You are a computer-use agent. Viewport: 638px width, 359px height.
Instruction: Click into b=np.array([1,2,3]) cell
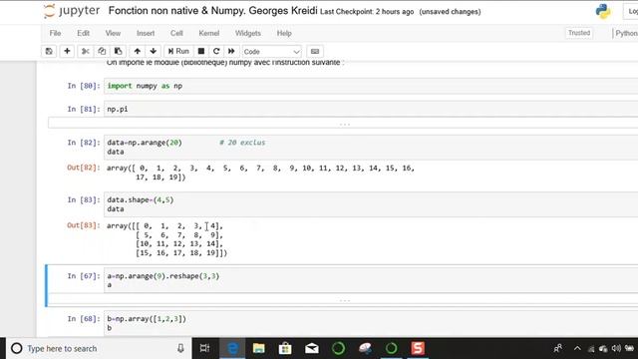(370, 323)
